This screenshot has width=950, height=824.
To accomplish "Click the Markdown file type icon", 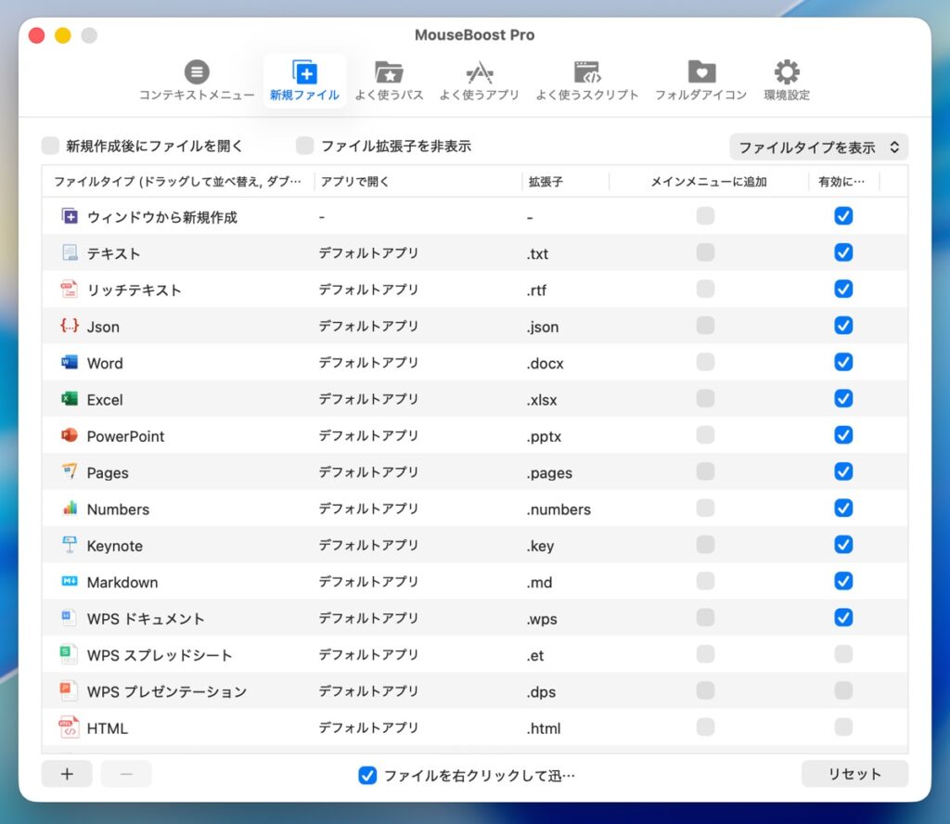I will click(70, 582).
